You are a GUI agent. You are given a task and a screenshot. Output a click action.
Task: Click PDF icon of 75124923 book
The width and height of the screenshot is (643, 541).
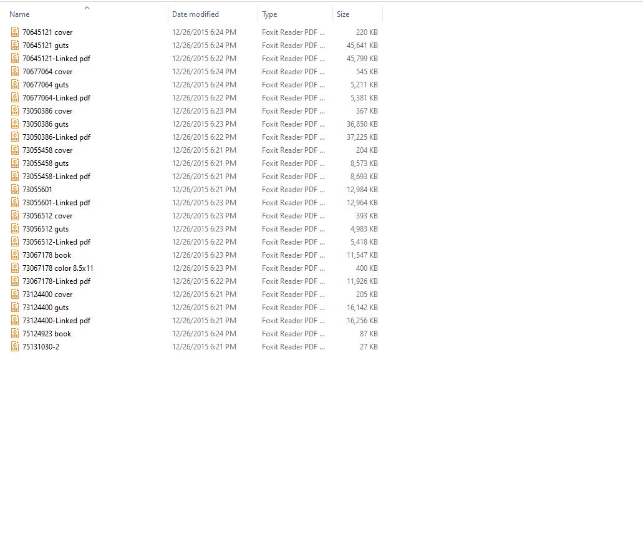(15, 334)
